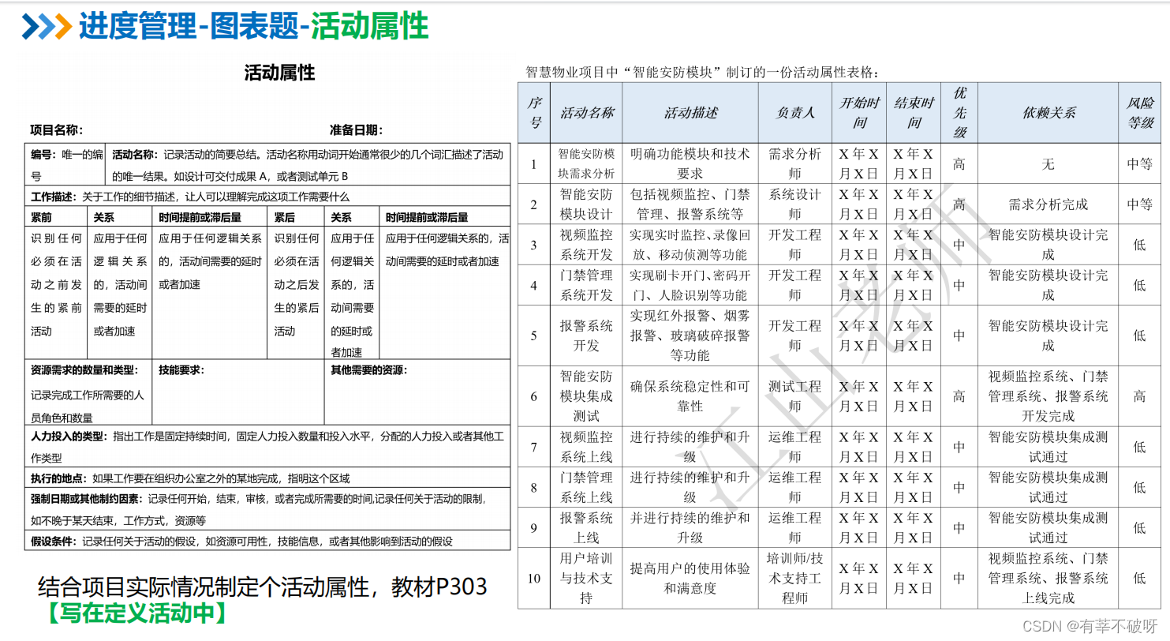Click the 紧前 column header
Viewport: 1170px width, 641px height.
point(56,217)
